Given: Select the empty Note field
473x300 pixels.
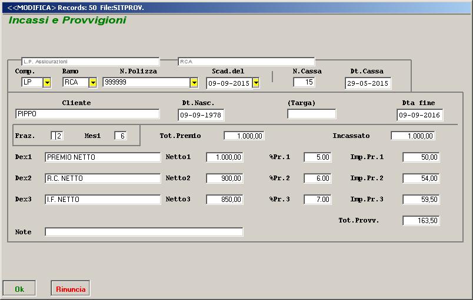Looking at the screenshot, I should 144,232.
